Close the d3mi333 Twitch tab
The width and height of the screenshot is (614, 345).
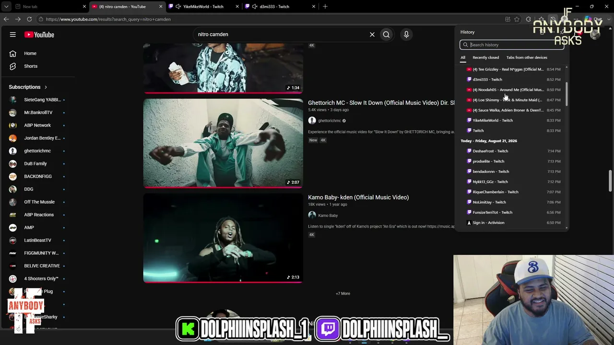[x=314, y=7]
